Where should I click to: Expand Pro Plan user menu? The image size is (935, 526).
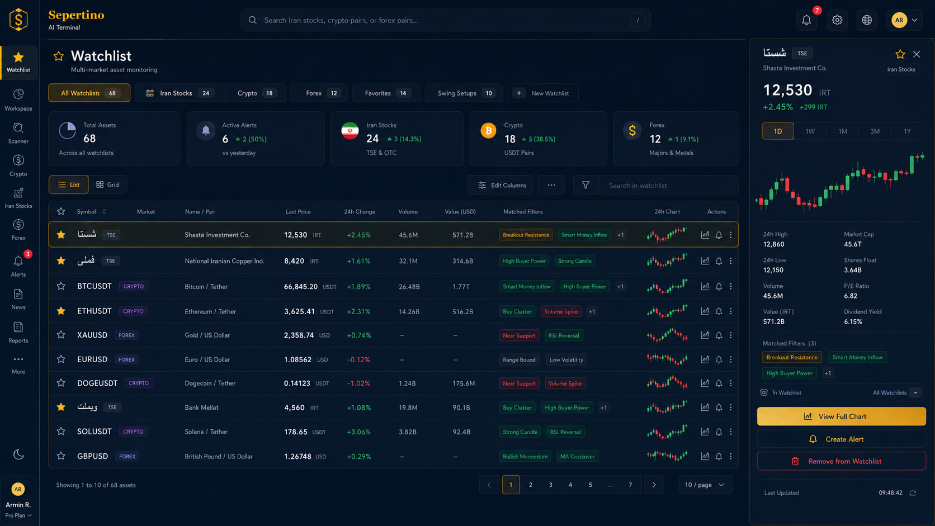(x=18, y=515)
